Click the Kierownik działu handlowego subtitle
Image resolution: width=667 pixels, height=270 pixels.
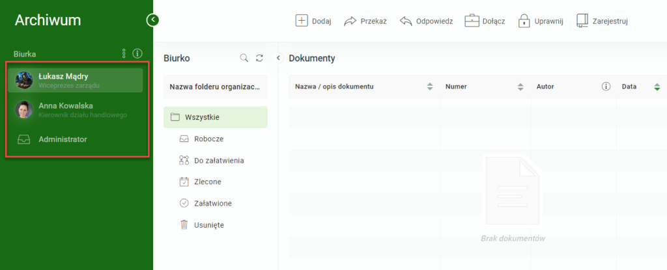(83, 115)
